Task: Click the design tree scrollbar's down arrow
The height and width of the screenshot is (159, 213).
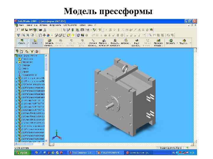Action: [x=46, y=141]
